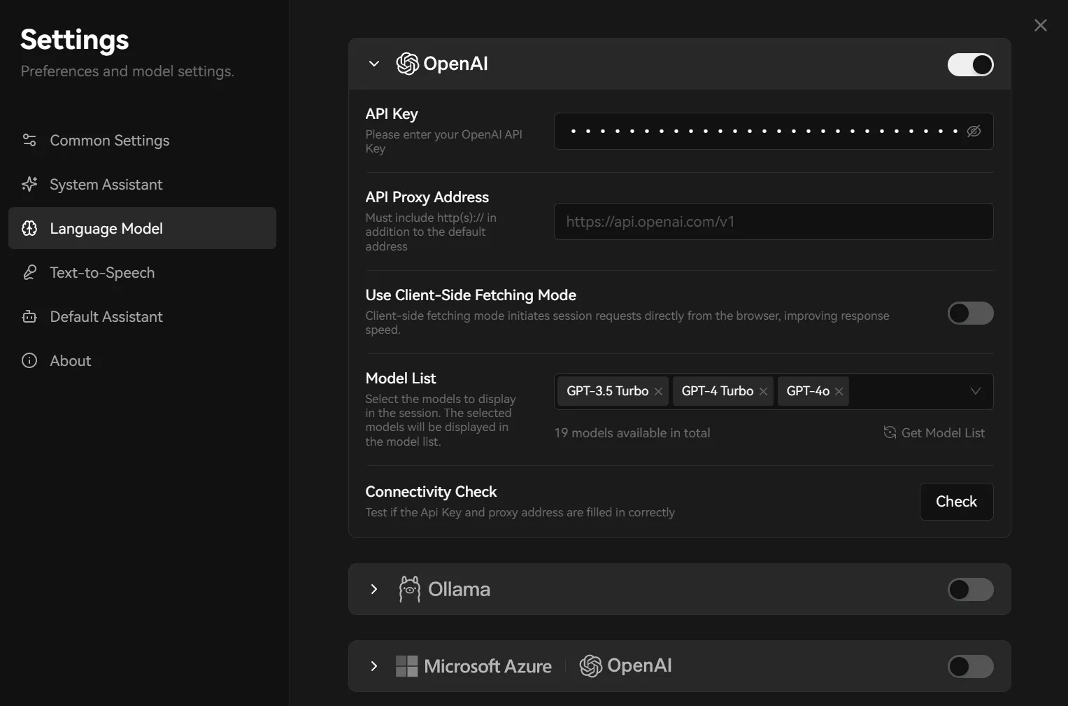Click the API Proxy Address input field
This screenshot has height=706, width=1068.
(773, 221)
